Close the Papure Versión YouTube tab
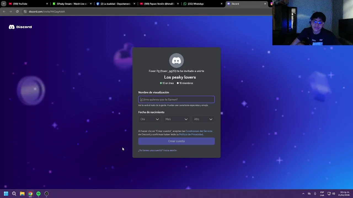 tap(178, 4)
